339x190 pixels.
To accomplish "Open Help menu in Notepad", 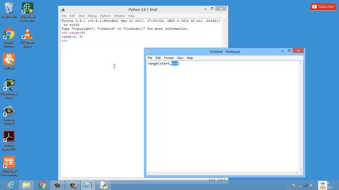I will click(x=190, y=58).
